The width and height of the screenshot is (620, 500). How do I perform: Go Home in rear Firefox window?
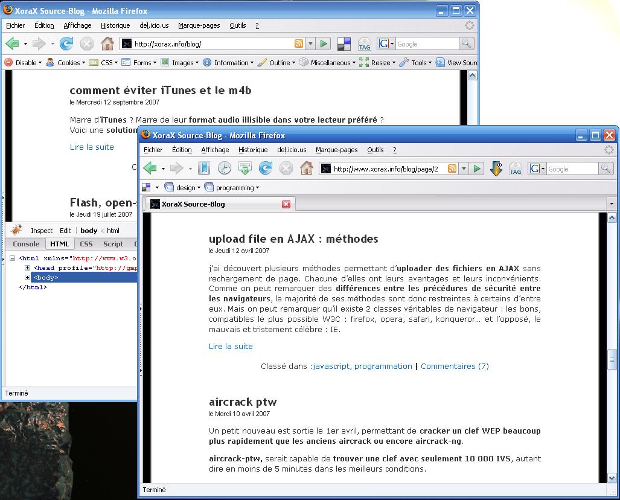(x=107, y=43)
